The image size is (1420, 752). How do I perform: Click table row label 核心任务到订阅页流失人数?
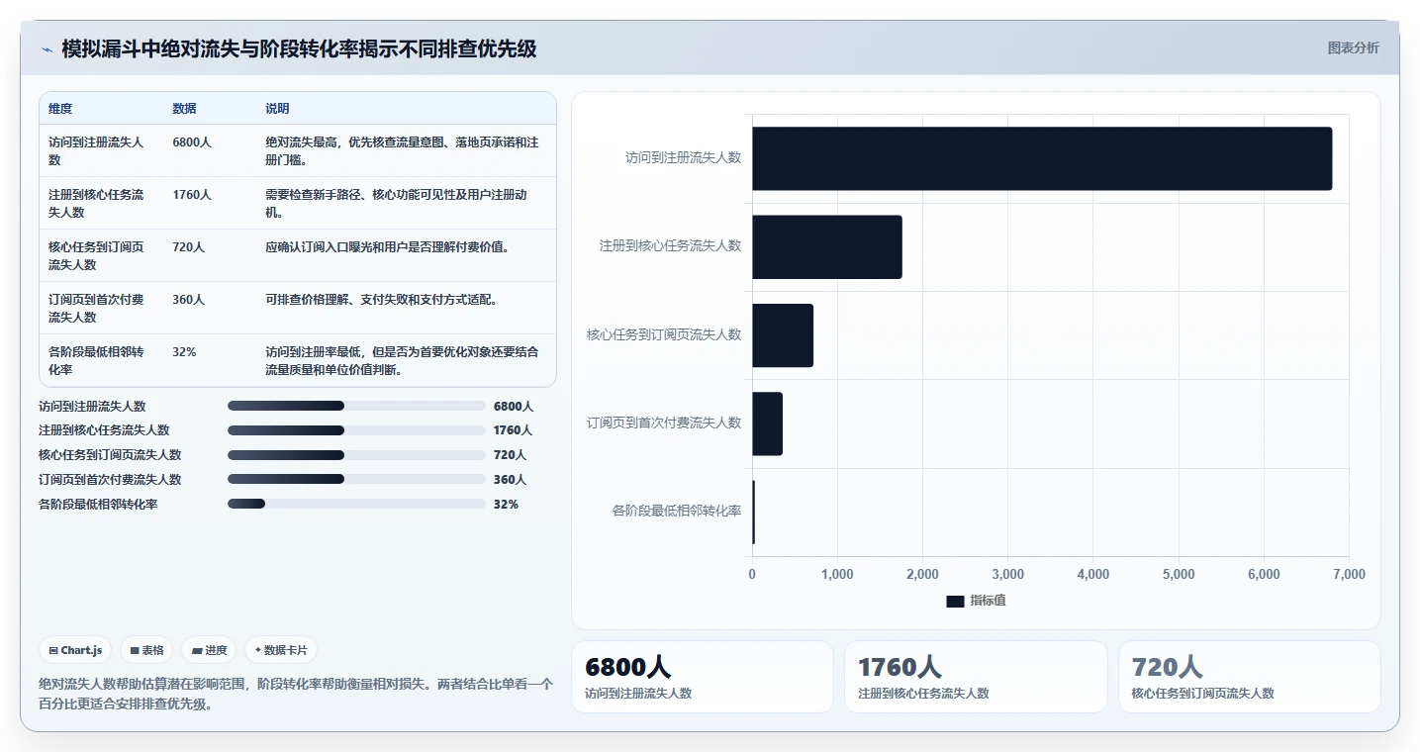click(97, 256)
